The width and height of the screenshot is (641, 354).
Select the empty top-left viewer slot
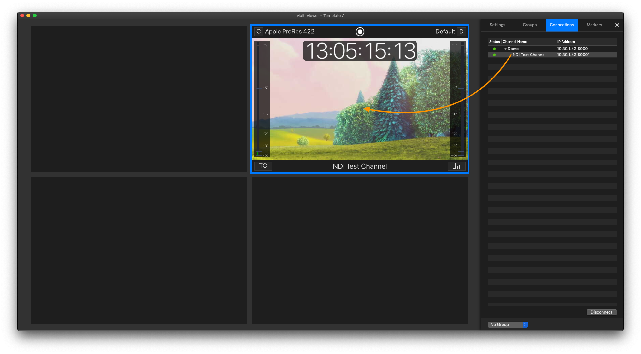pyautogui.click(x=139, y=99)
